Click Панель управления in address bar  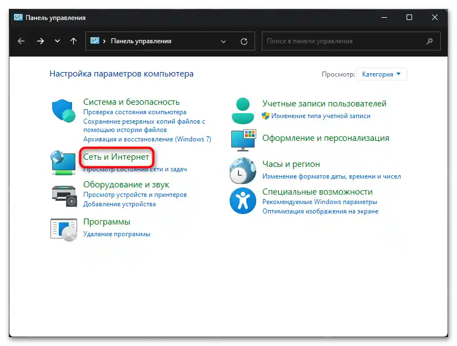141,41
